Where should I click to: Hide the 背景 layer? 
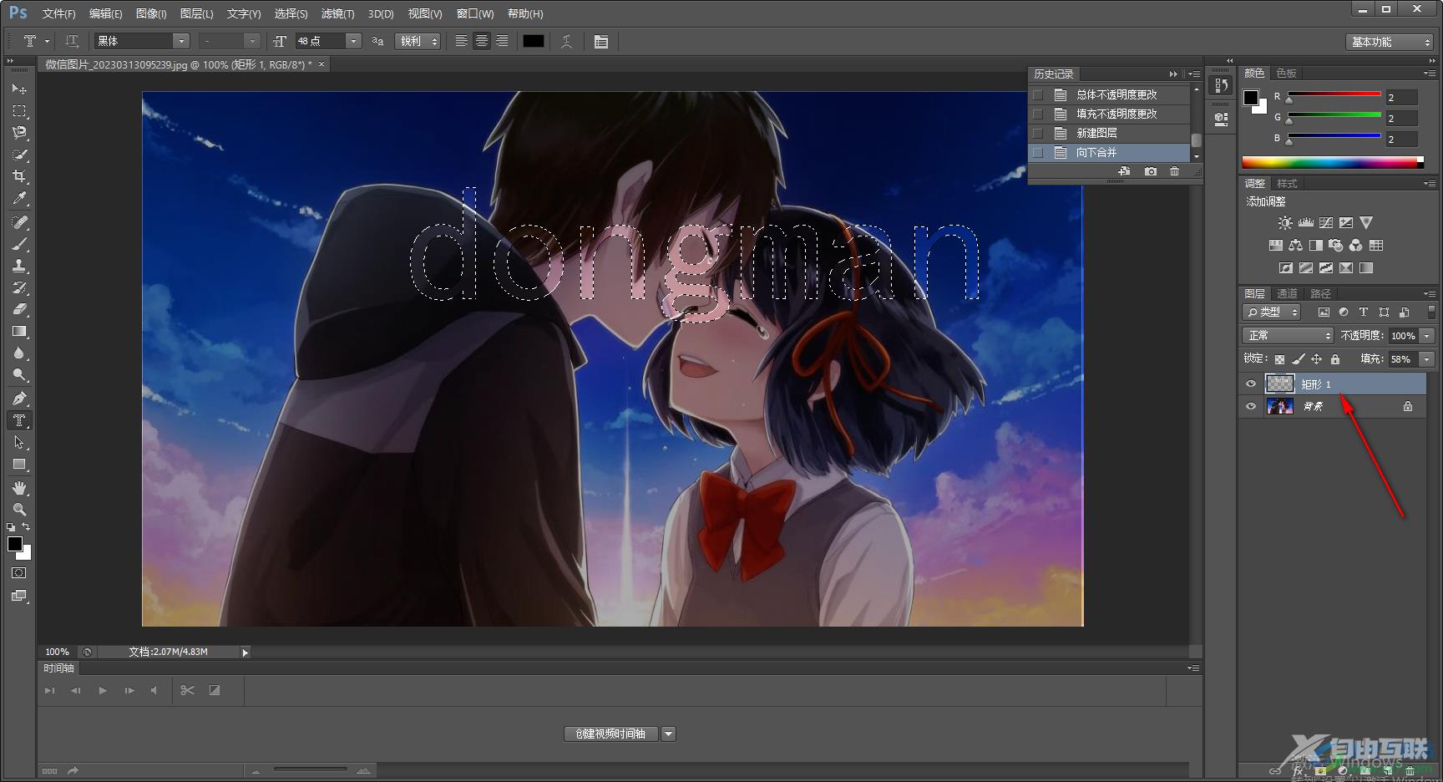click(1251, 406)
